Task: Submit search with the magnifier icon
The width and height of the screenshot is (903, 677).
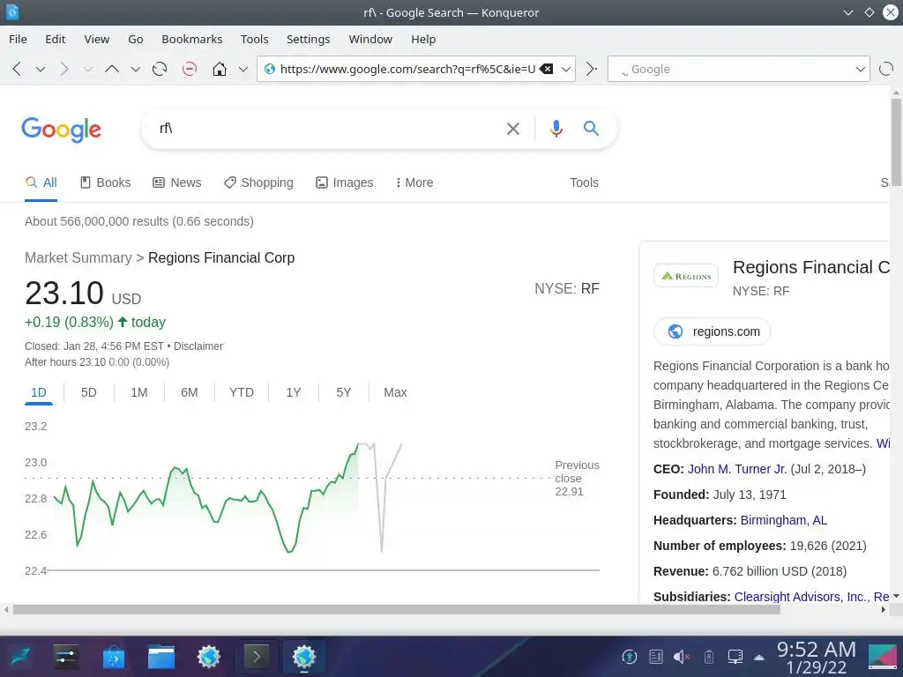Action: [x=591, y=128]
